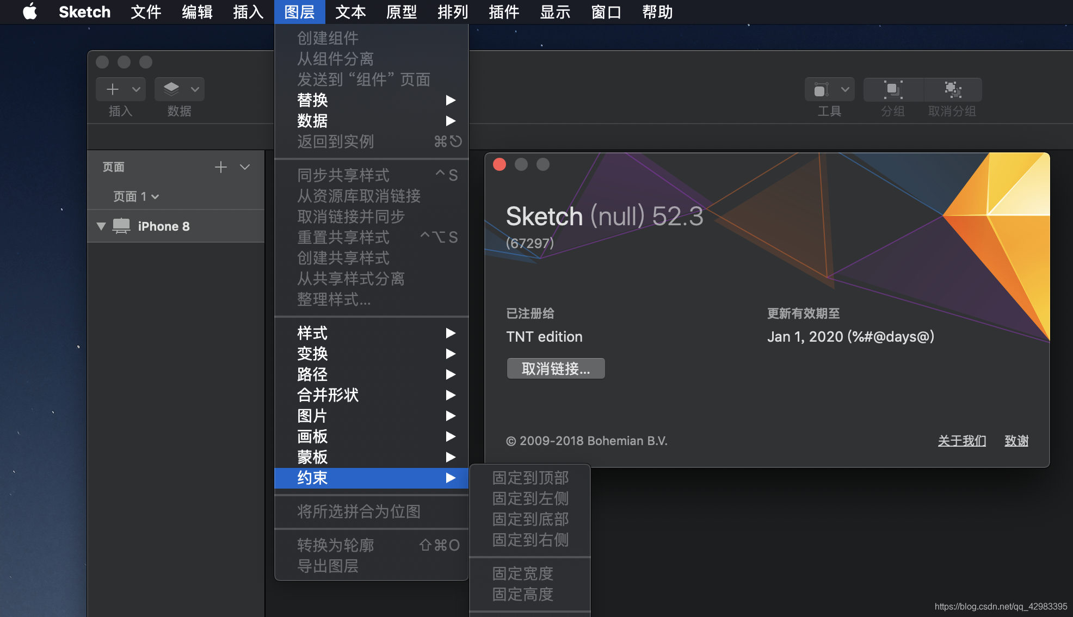Open the 关于我们 link
Screen dimensions: 1073x617
pos(962,441)
